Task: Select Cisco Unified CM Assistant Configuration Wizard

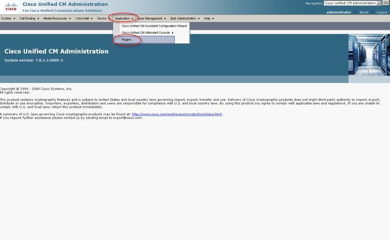Action: (154, 26)
